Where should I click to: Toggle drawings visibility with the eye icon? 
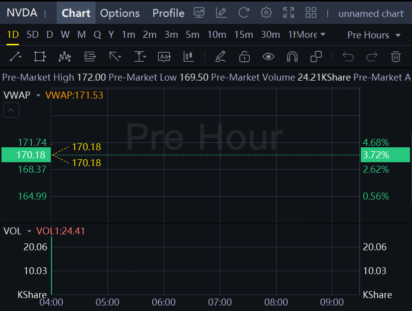tap(268, 57)
